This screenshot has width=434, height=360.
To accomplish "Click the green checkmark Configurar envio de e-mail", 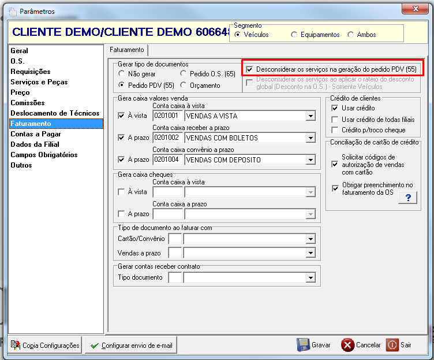I will 95,346.
